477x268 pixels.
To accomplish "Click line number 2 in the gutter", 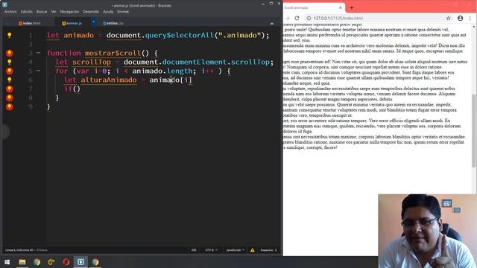I will pyautogui.click(x=31, y=45).
